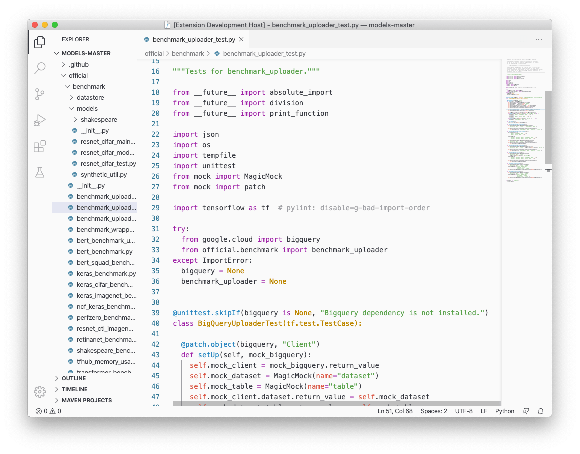
Task: Click the horizontal scrollbar below the code
Action: tap(336, 403)
